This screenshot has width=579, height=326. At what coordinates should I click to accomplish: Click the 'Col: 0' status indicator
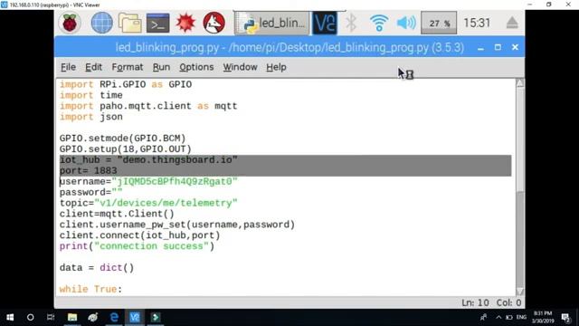[508, 302]
